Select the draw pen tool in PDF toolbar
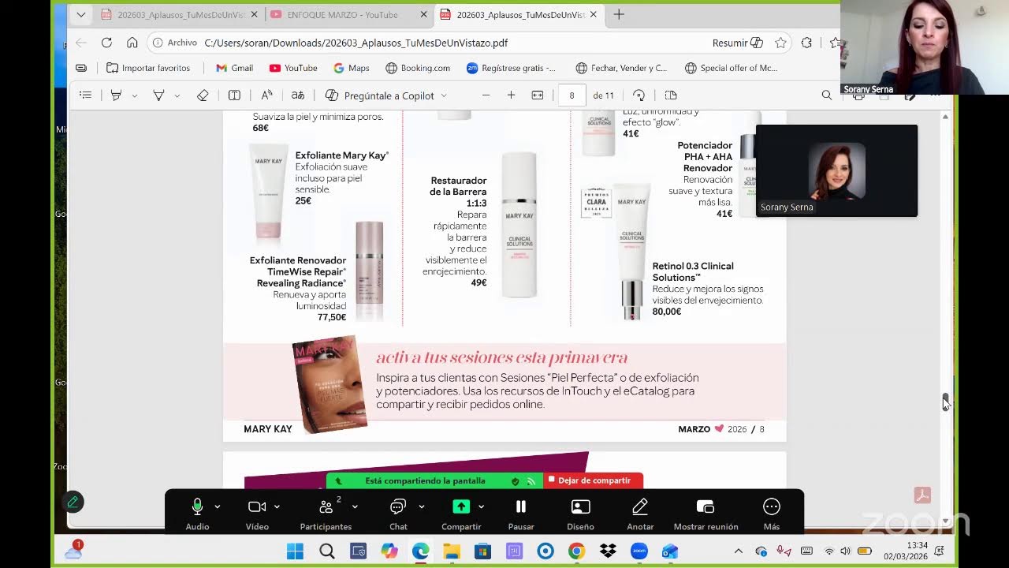This screenshot has height=568, width=1009. (158, 95)
